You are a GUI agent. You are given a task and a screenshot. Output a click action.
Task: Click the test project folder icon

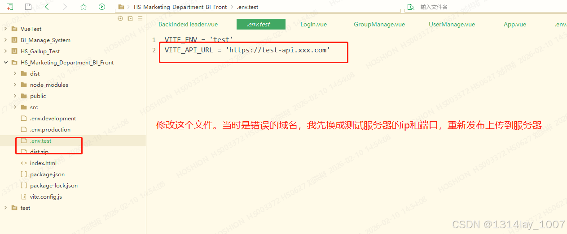point(14,208)
